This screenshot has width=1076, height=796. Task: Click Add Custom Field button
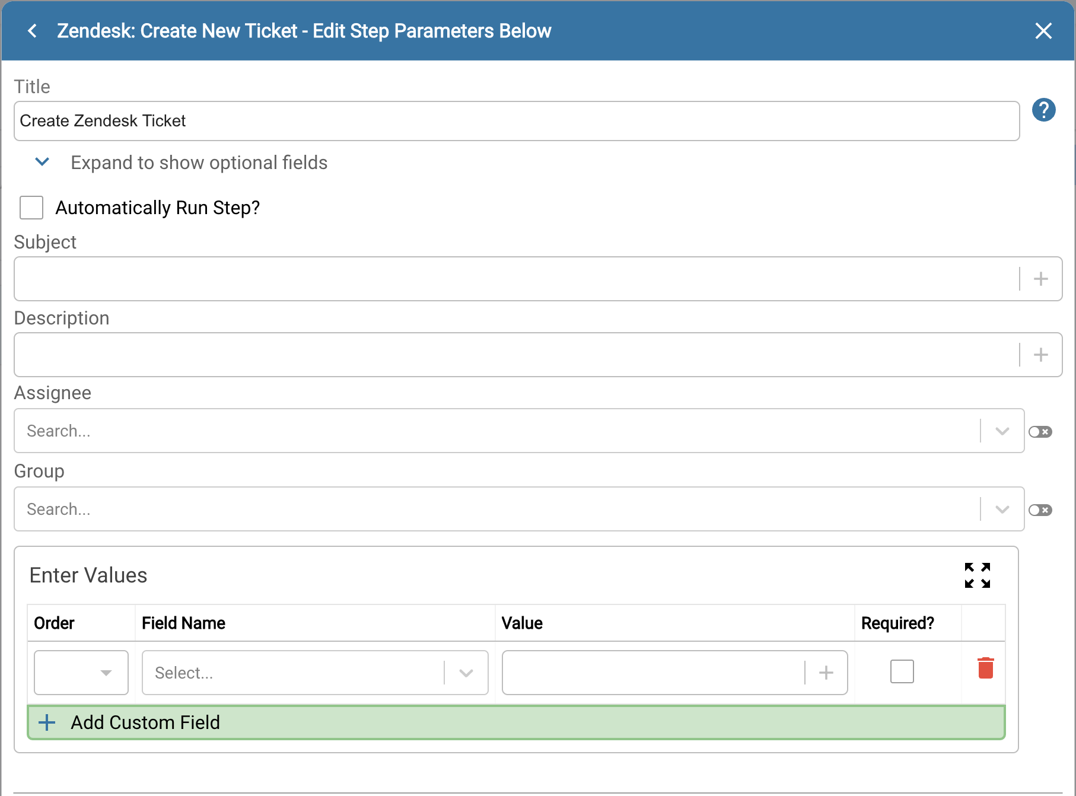pyautogui.click(x=517, y=722)
